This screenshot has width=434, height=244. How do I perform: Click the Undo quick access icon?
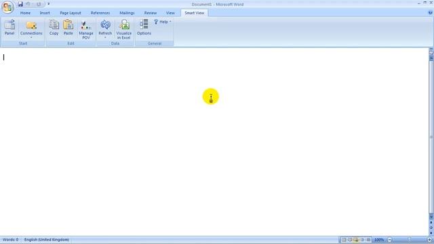[x=28, y=4]
